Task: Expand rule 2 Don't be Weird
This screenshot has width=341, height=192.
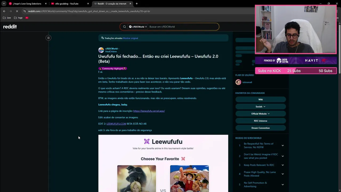Action: coord(283,156)
